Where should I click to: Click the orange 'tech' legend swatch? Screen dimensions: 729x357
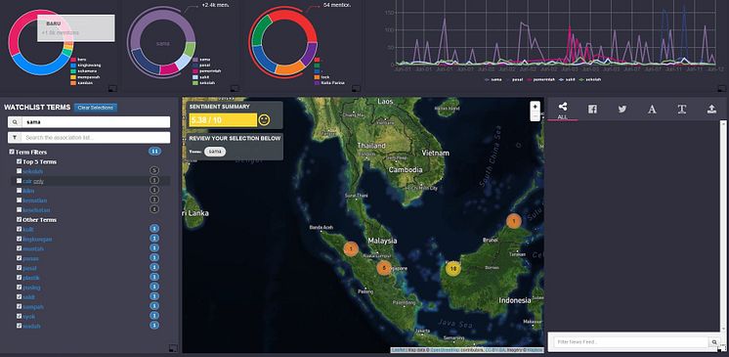pyautogui.click(x=317, y=77)
